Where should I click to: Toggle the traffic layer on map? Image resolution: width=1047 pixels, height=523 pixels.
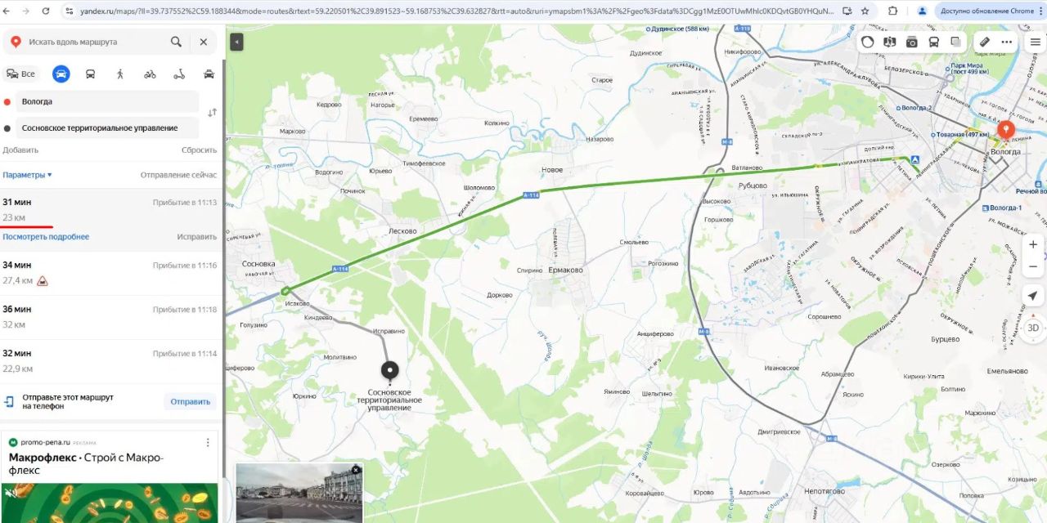(868, 42)
